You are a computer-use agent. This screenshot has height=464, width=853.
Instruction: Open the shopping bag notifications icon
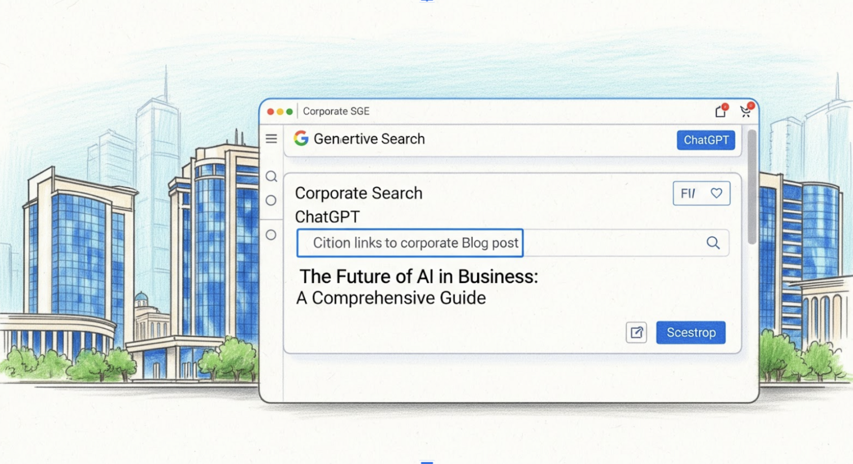pos(721,111)
